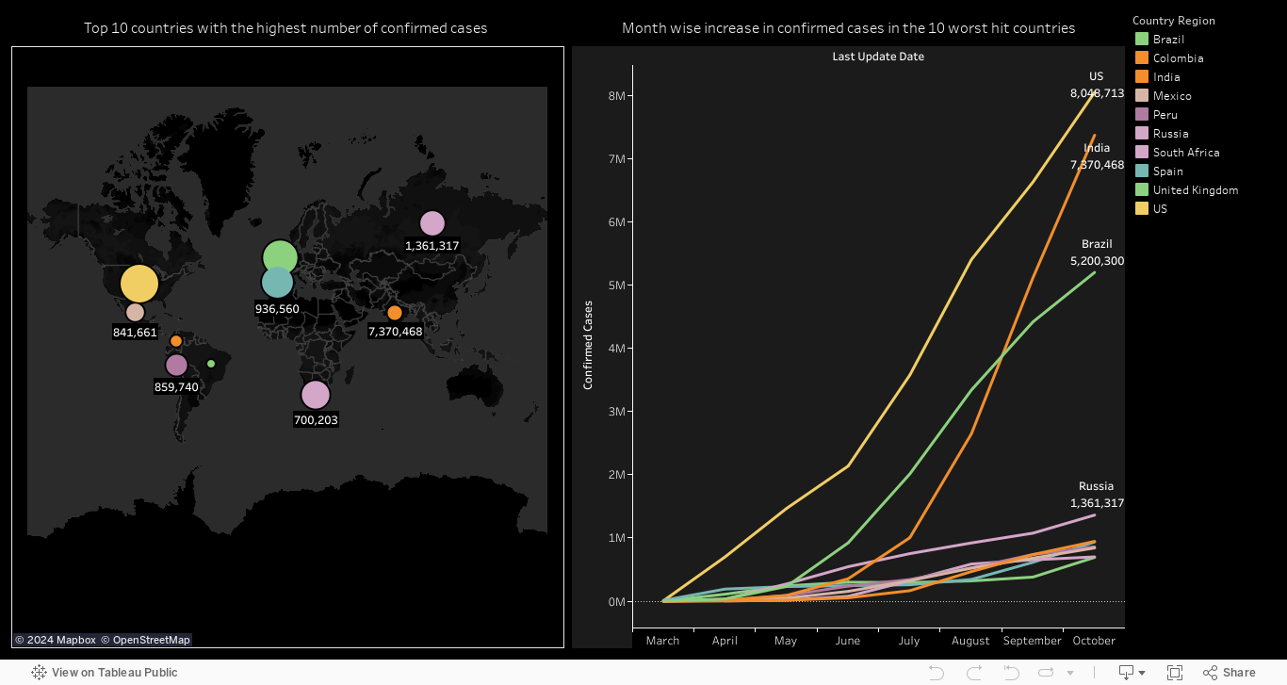
Task: Click map label 700,203
Action: (316, 420)
